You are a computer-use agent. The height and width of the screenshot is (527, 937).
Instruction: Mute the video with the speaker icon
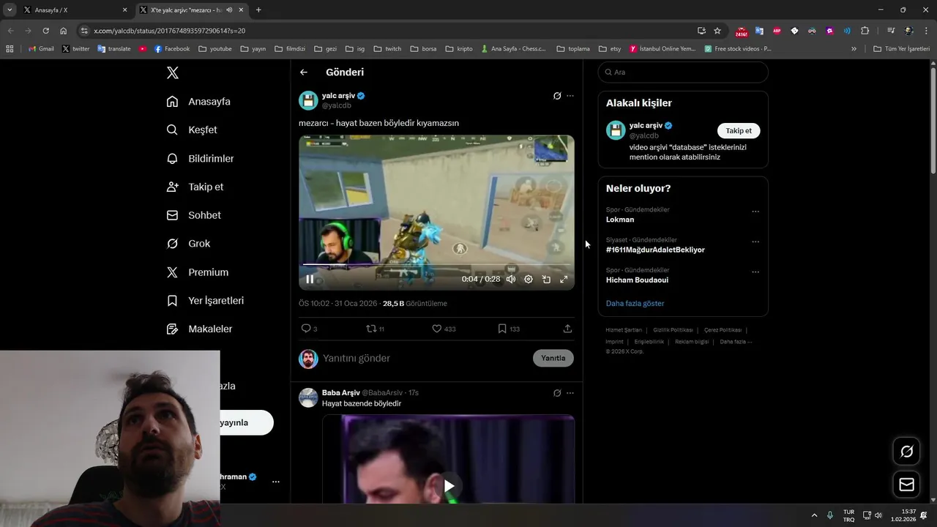click(511, 279)
